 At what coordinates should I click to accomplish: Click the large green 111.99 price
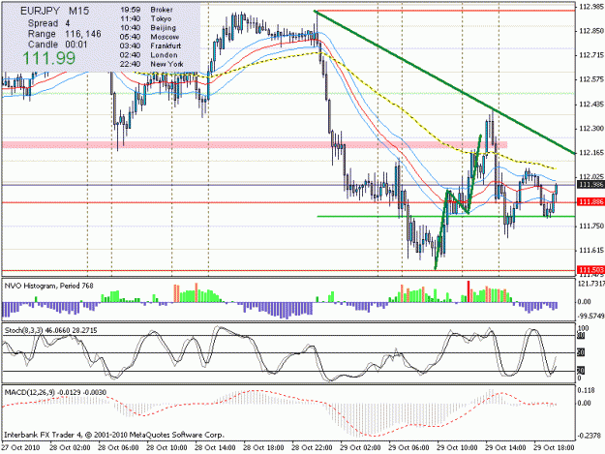point(49,58)
